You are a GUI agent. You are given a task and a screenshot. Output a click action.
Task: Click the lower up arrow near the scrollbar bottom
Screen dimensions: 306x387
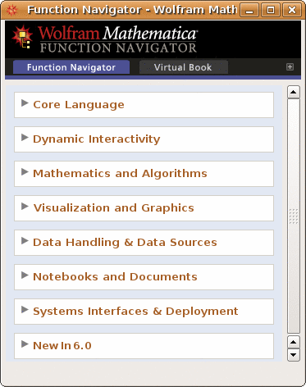(294, 342)
